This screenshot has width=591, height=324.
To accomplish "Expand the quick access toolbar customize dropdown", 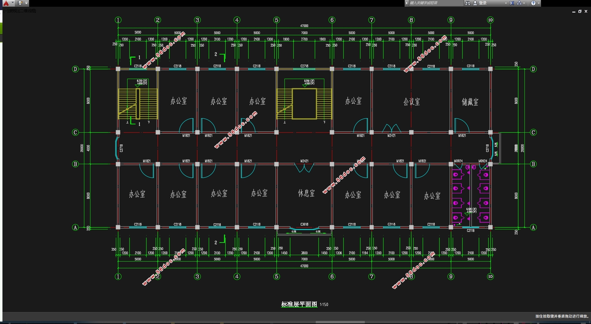I will 26,3.
